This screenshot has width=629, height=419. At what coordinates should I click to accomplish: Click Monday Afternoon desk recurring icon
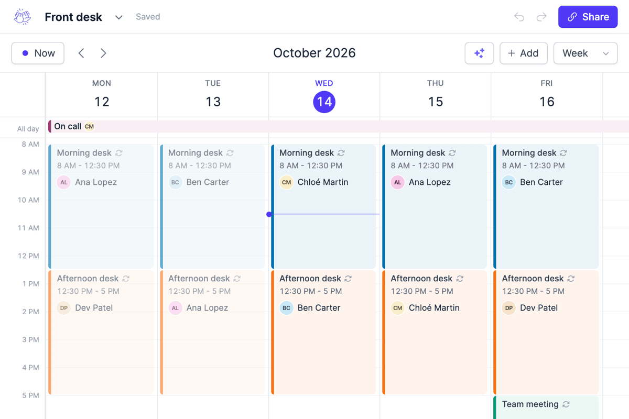126,279
